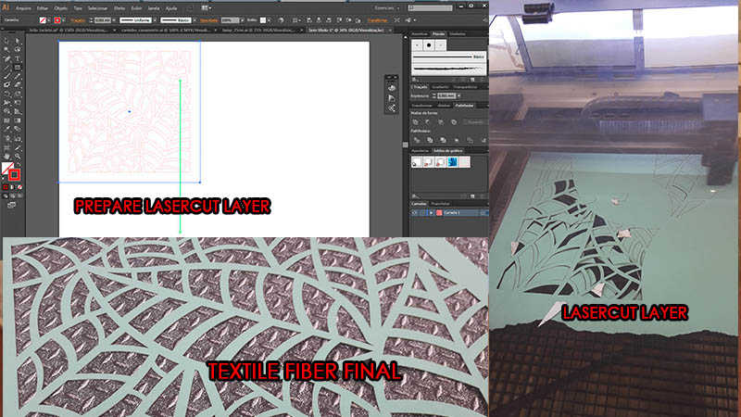The image size is (741, 417).
Task: Swap fill and stroke in toolbox
Action: pyautogui.click(x=19, y=164)
